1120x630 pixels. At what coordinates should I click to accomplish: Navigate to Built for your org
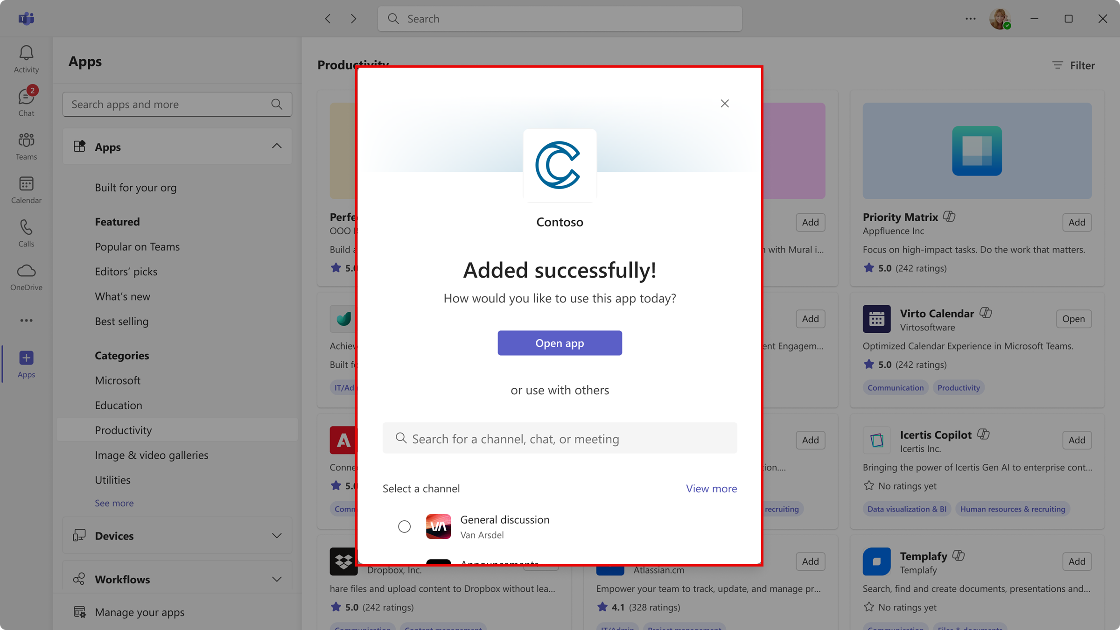click(135, 186)
